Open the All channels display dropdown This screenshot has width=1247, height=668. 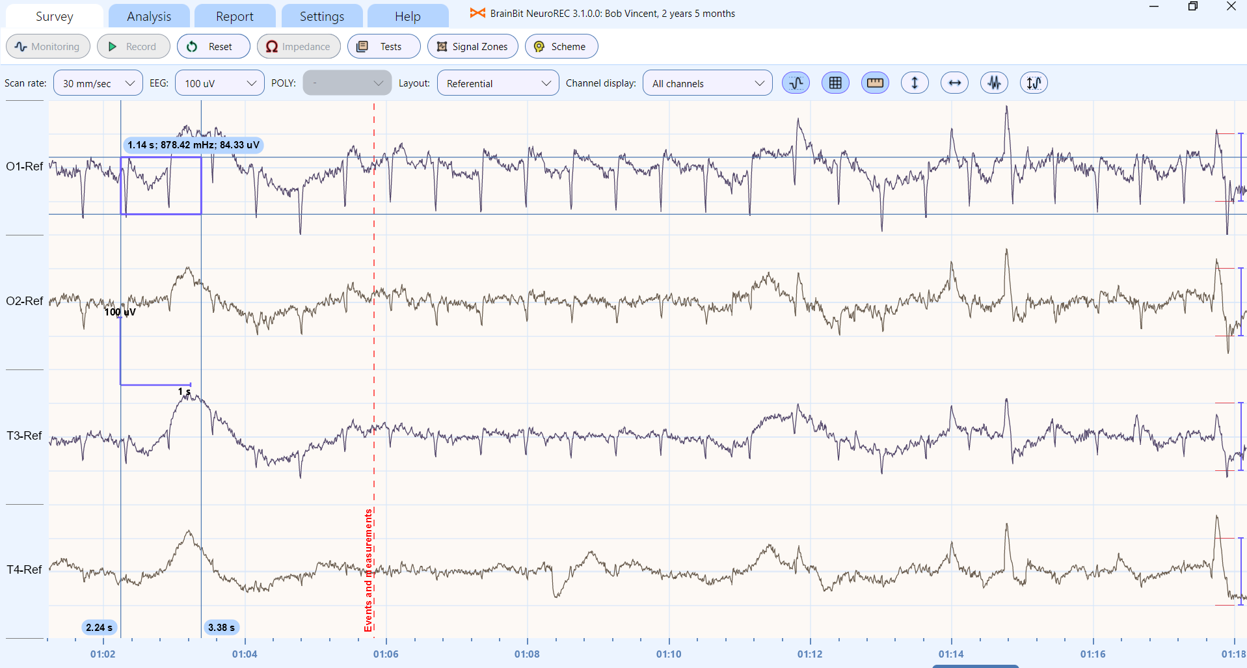(707, 83)
